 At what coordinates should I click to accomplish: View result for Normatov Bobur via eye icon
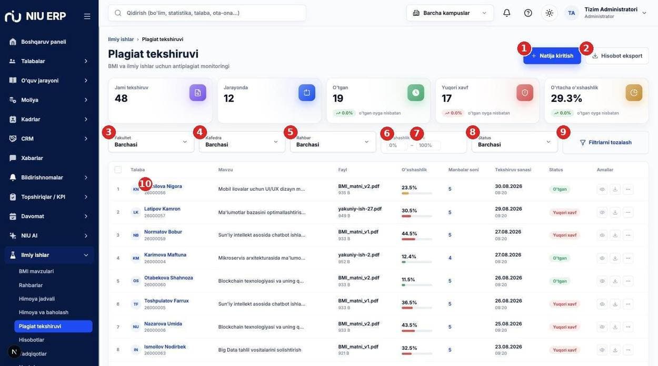point(602,235)
